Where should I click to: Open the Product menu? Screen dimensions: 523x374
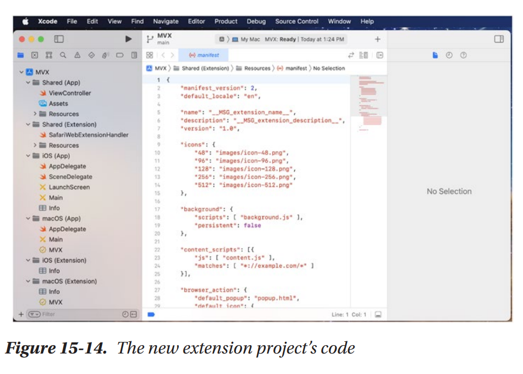click(x=225, y=22)
